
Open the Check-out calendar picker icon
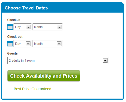pos(10,44)
